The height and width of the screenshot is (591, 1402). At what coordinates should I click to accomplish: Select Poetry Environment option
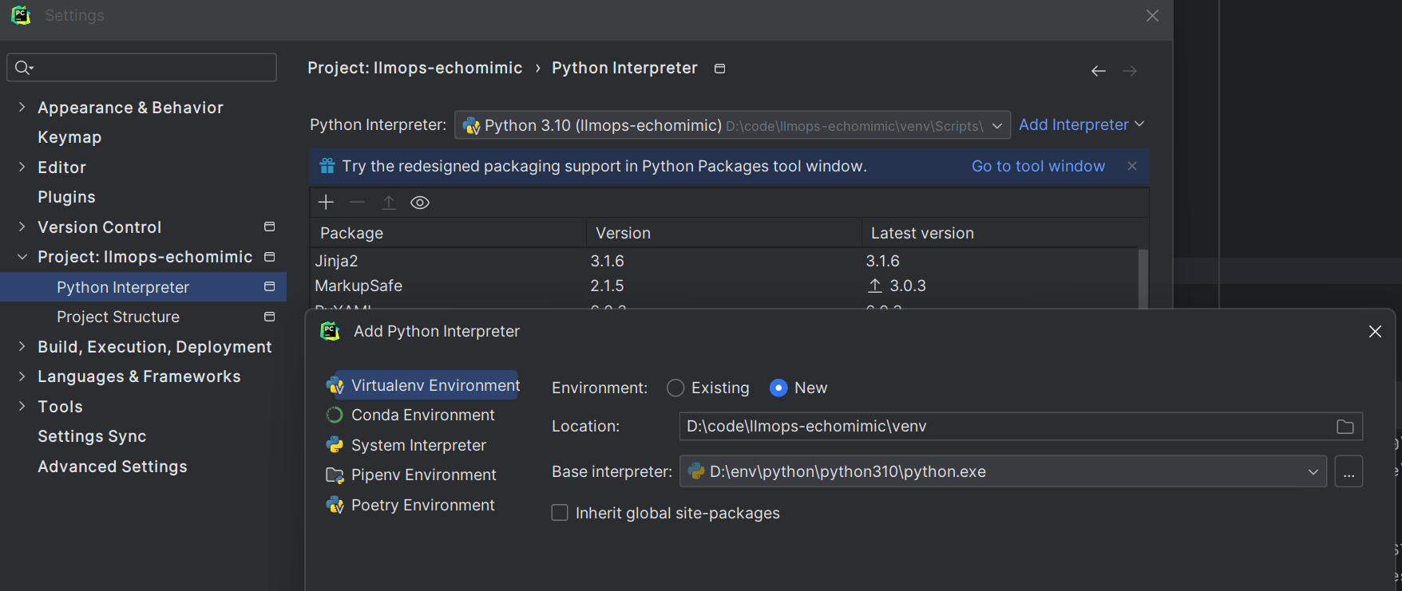click(x=422, y=506)
